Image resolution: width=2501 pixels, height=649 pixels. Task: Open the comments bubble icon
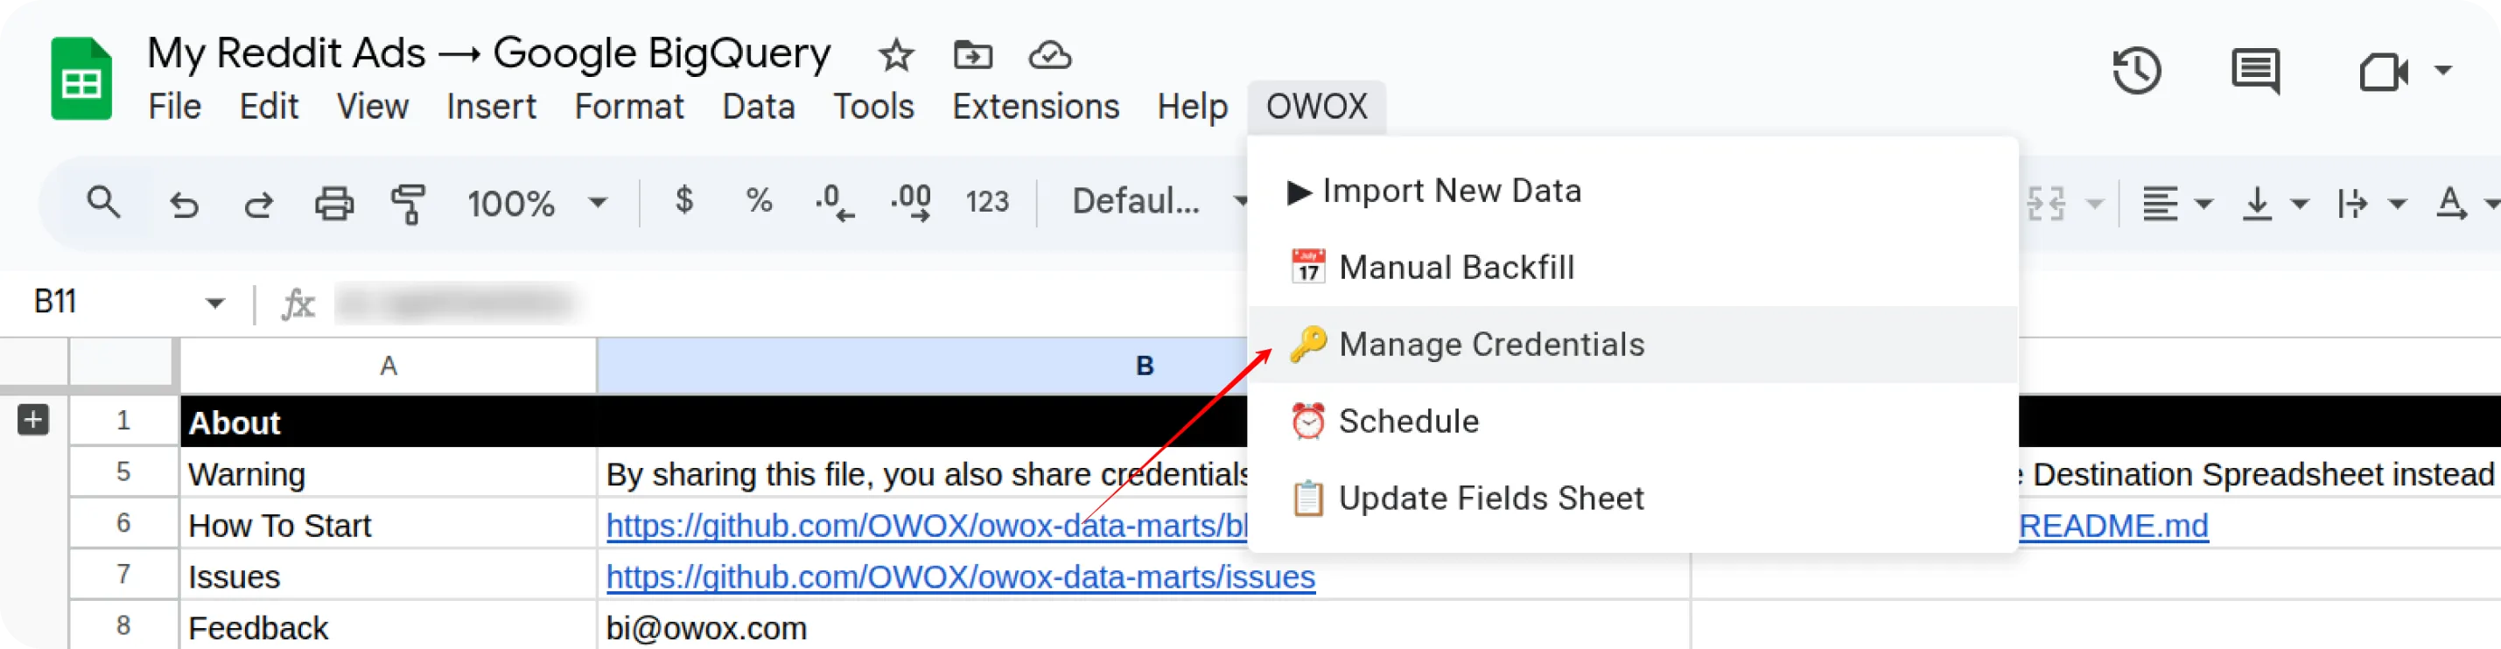click(2255, 71)
